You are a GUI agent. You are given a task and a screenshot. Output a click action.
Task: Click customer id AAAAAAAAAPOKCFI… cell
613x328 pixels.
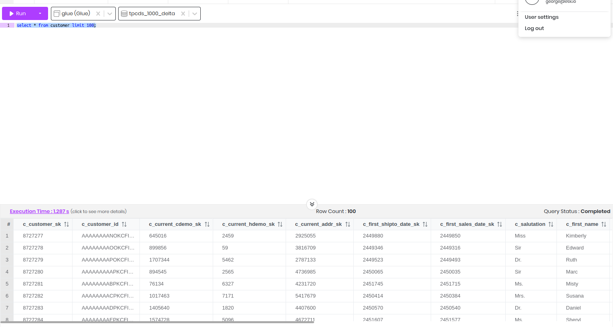tap(108, 260)
